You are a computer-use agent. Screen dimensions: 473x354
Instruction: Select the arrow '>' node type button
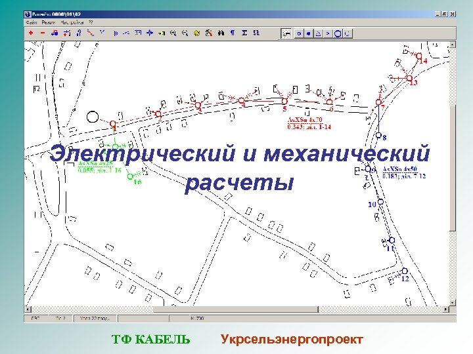pos(328,33)
